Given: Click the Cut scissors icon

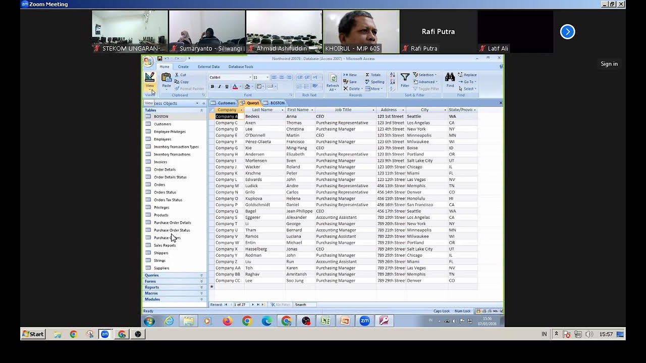Looking at the screenshot, I should (x=177, y=75).
